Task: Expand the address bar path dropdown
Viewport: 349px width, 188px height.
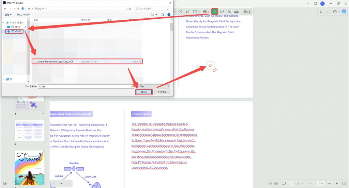Action: 126,9
